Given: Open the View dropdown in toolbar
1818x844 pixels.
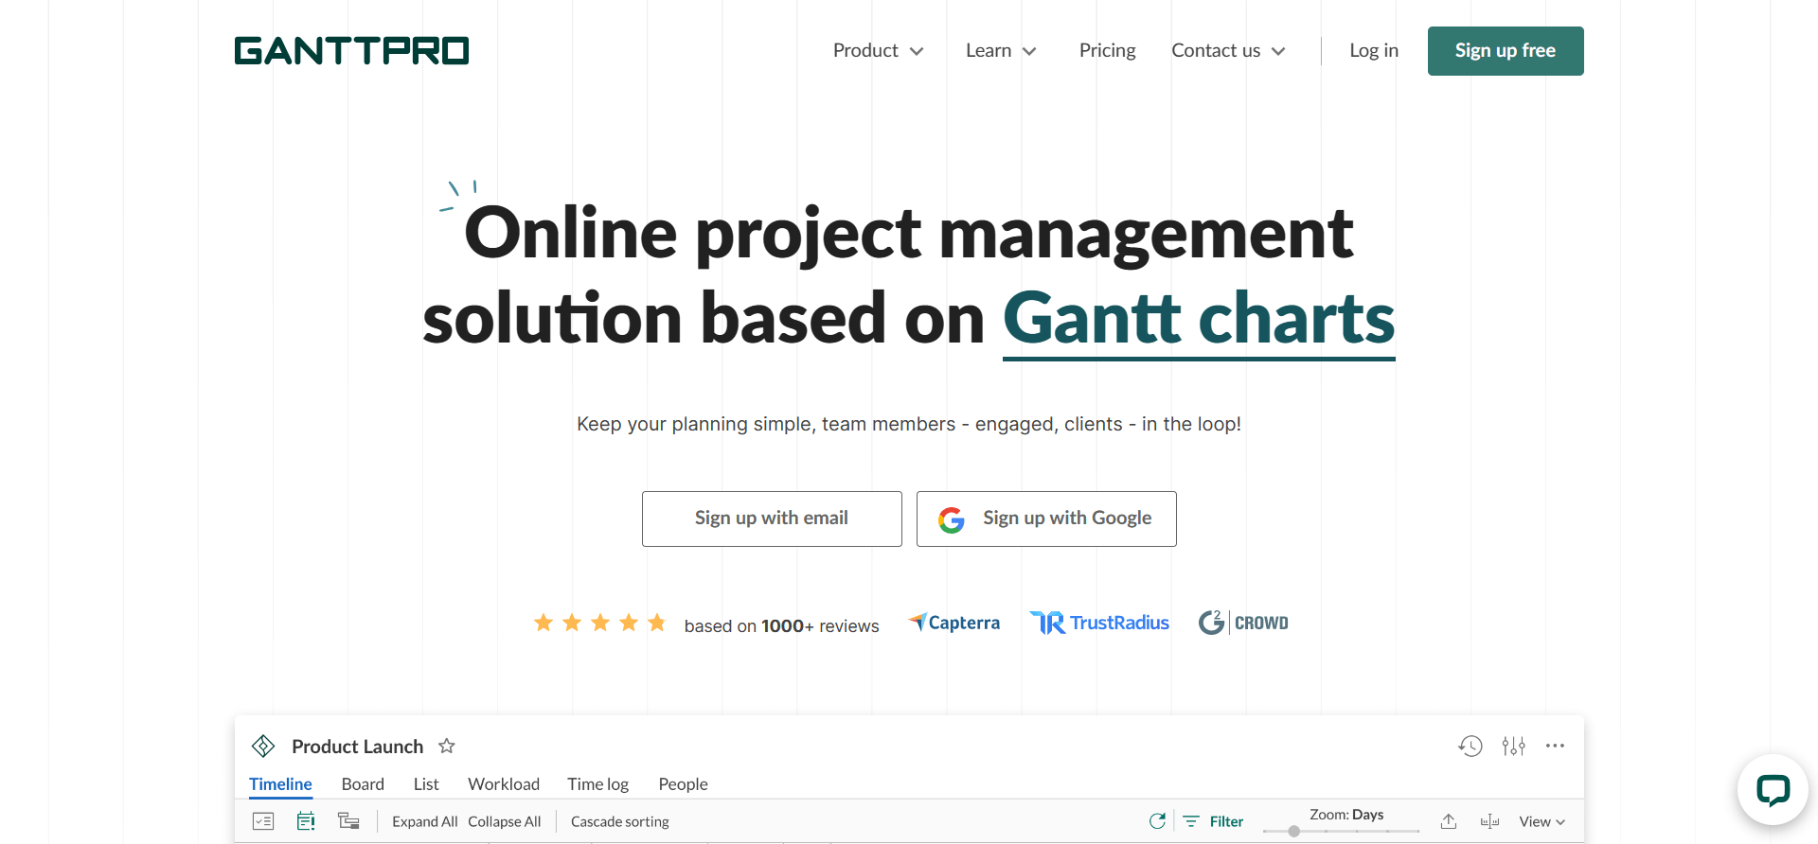Looking at the screenshot, I should pyautogui.click(x=1542, y=821).
